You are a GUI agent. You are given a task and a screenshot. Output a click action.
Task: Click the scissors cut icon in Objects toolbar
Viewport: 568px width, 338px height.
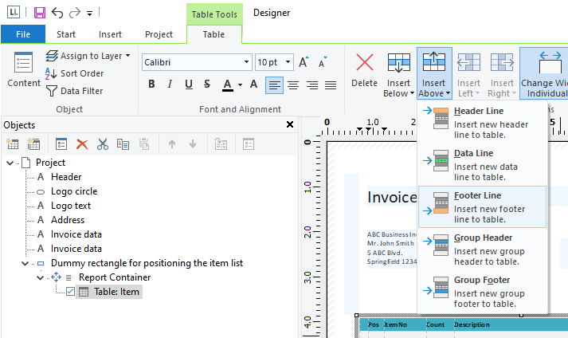[102, 144]
